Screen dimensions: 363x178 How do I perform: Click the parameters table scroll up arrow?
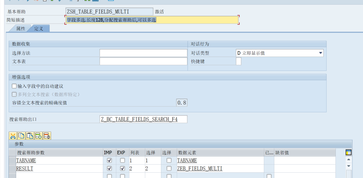click(349, 160)
